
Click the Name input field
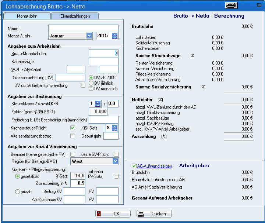point(83,28)
